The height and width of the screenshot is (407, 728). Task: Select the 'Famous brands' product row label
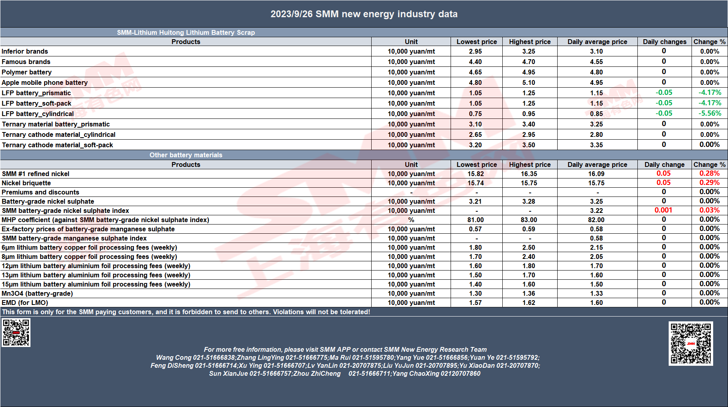26,62
